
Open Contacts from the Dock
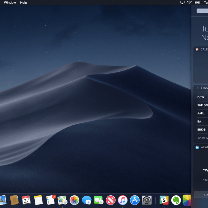tap(14, 200)
